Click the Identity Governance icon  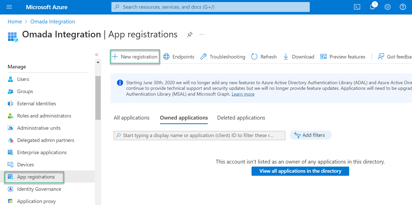pos(10,189)
